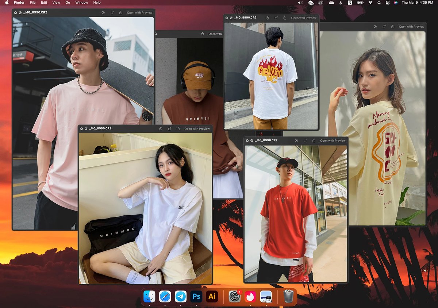Open the Bluetooth status menu
The width and height of the screenshot is (438, 308).
(341, 3)
